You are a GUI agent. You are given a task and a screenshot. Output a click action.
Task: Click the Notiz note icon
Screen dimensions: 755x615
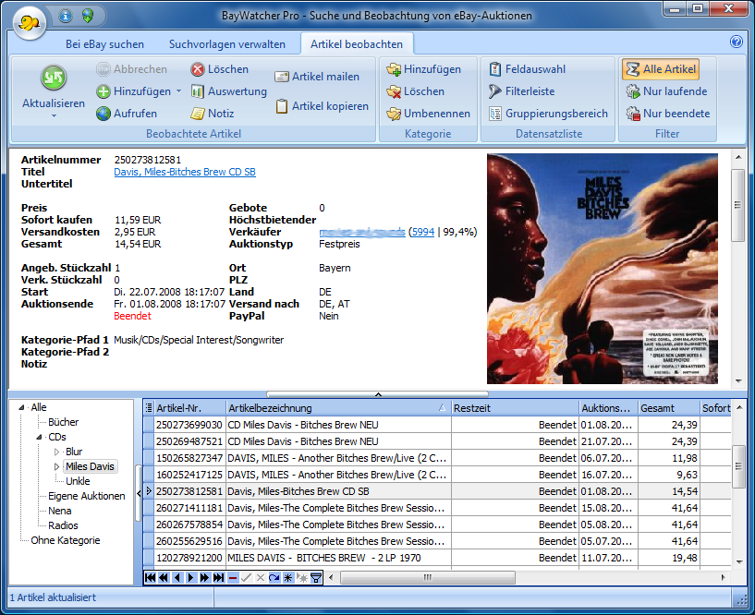pyautogui.click(x=198, y=114)
